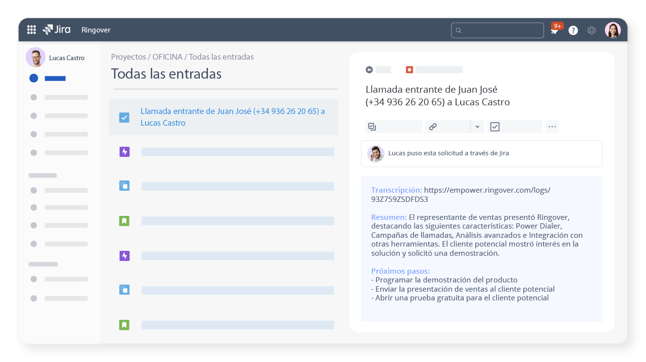
Task: Expand the chevron next to the link button
Action: pos(477,127)
